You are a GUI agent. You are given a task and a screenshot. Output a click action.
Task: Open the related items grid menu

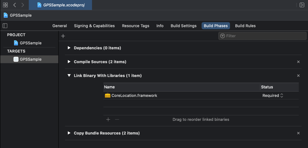tap(5, 5)
